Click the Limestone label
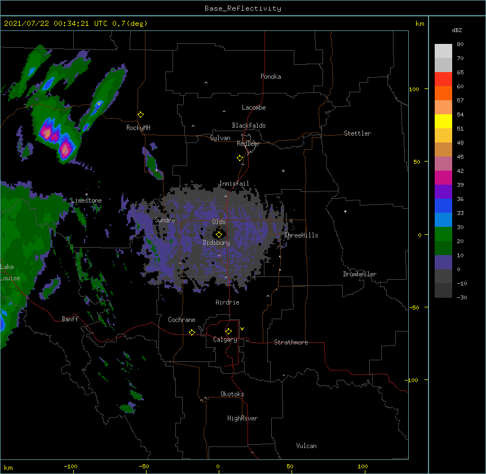Screen dimensions: 486x474 (x=86, y=200)
